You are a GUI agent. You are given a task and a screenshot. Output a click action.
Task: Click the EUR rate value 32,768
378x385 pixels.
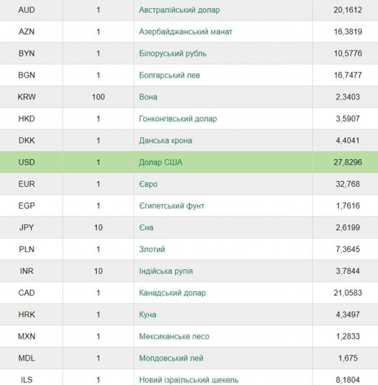pos(348,184)
